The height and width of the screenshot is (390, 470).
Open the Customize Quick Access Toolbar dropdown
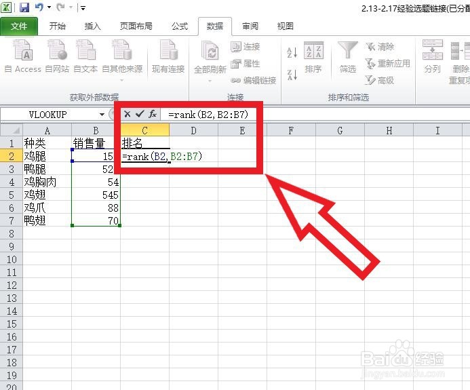coord(83,7)
